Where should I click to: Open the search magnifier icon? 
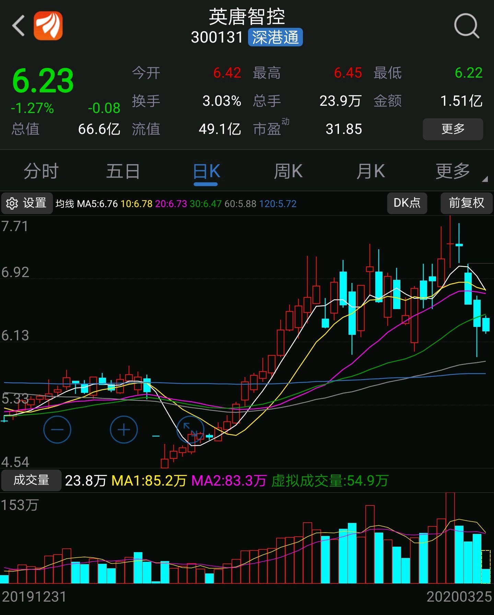(467, 26)
